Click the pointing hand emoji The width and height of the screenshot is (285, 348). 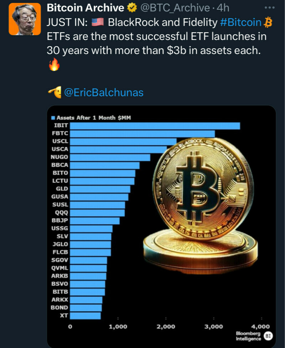(54, 92)
